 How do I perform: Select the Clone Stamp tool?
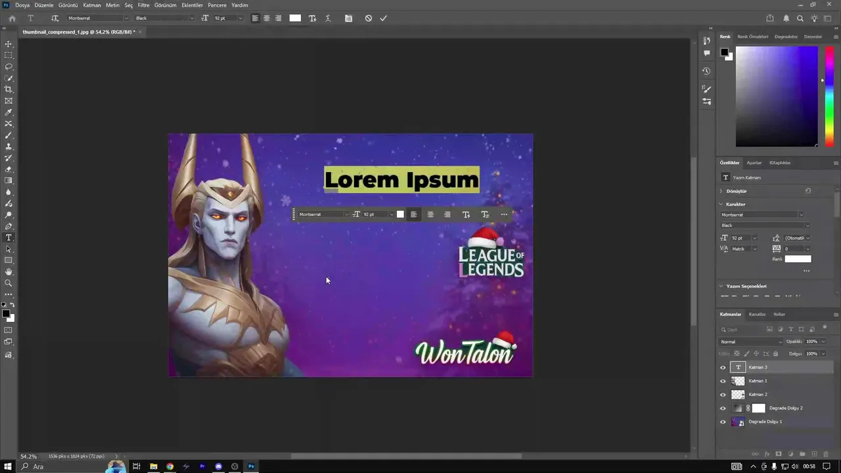[9, 146]
